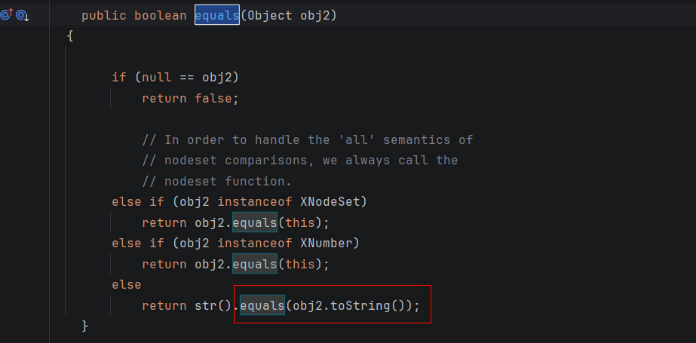Click the closing brace of the method

coord(85,326)
